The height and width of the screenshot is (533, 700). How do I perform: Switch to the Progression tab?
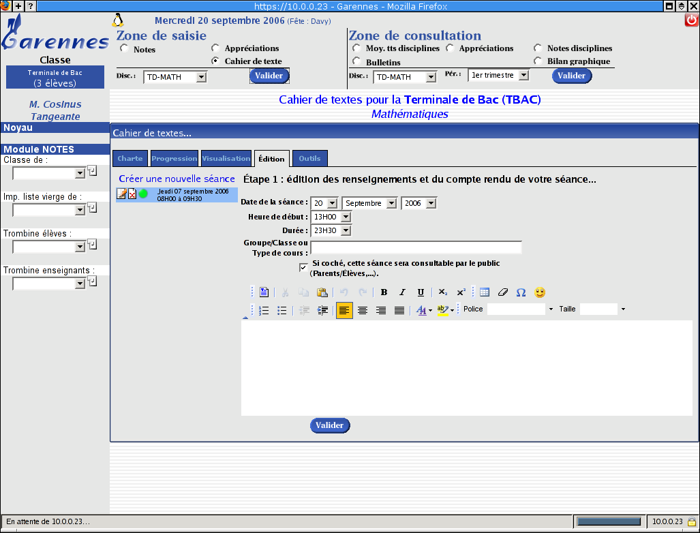click(174, 158)
